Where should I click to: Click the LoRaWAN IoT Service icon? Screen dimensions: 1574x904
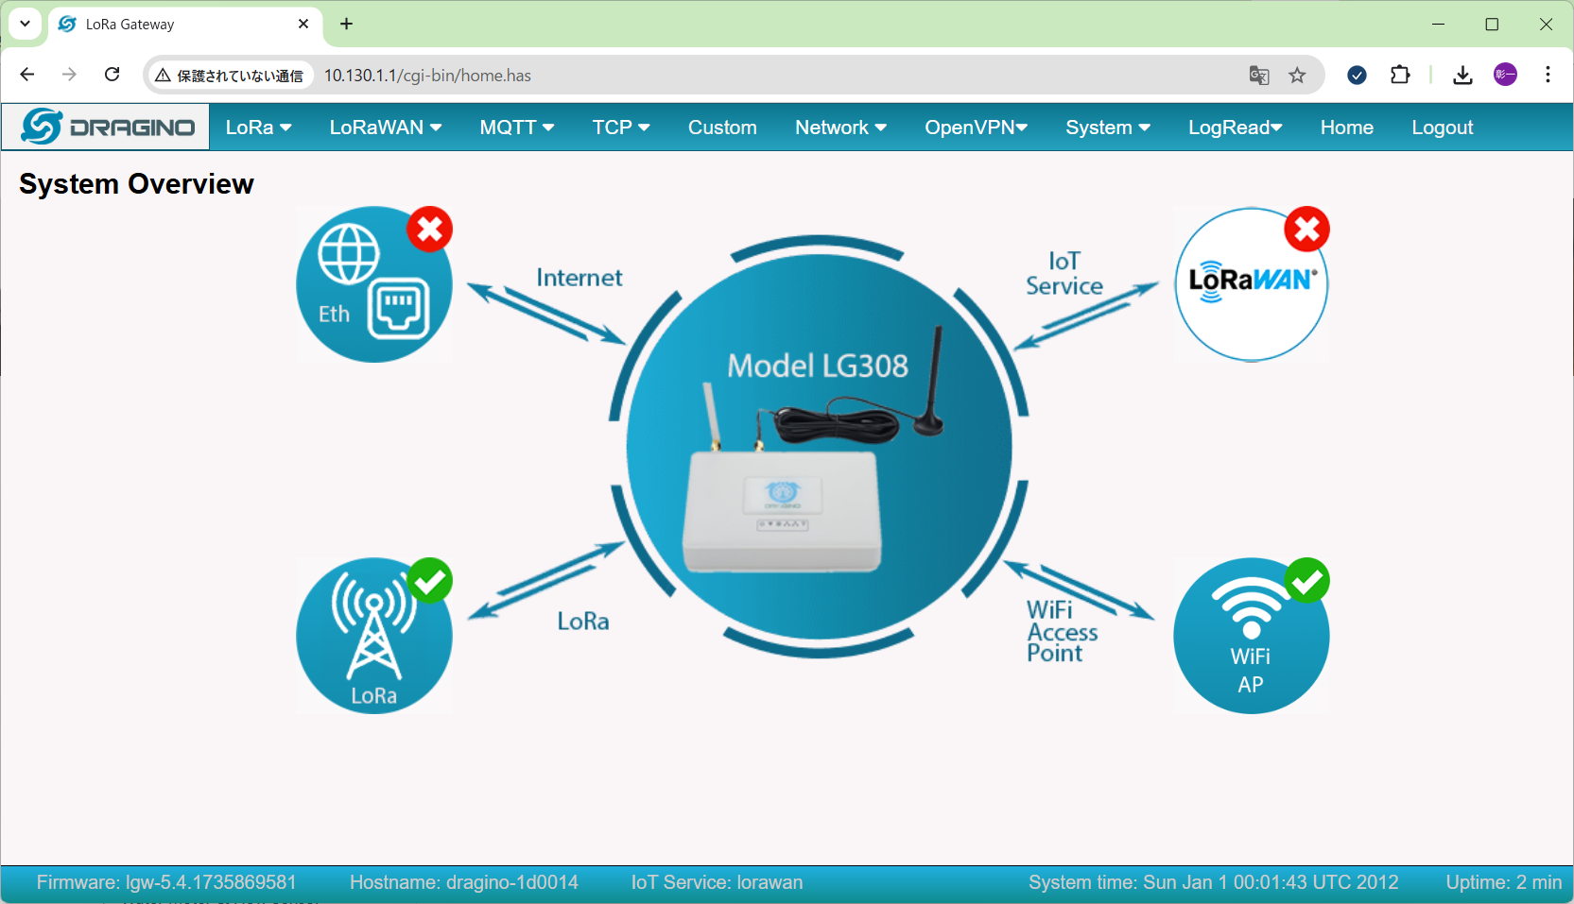click(x=1251, y=284)
